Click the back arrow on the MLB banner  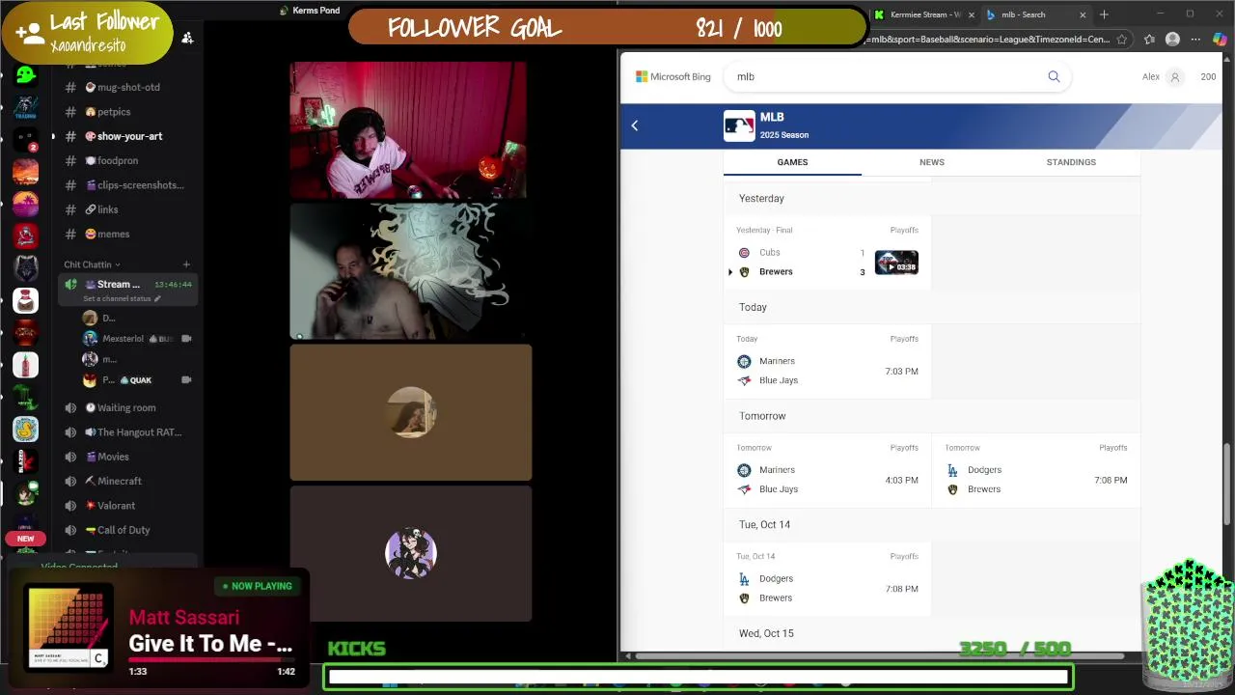pyautogui.click(x=635, y=125)
